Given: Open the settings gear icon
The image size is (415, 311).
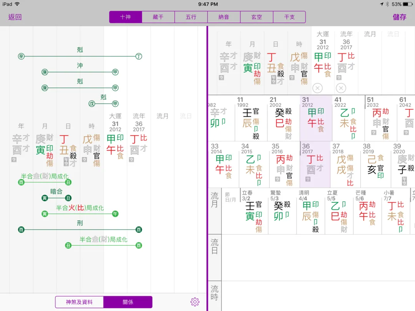Looking at the screenshot, I should pyautogui.click(x=195, y=302).
